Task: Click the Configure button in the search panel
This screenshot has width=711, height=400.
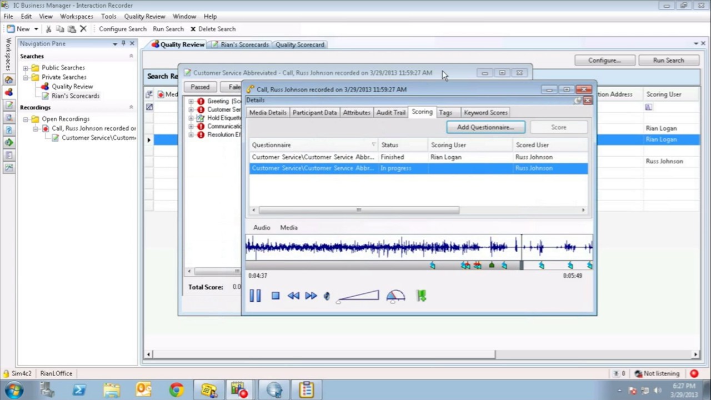Action: pyautogui.click(x=604, y=61)
